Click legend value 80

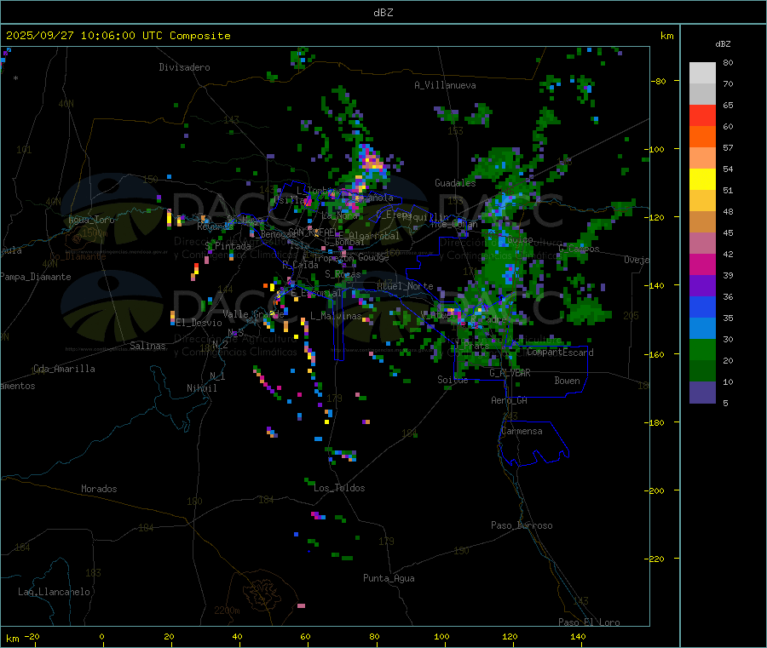(x=728, y=62)
